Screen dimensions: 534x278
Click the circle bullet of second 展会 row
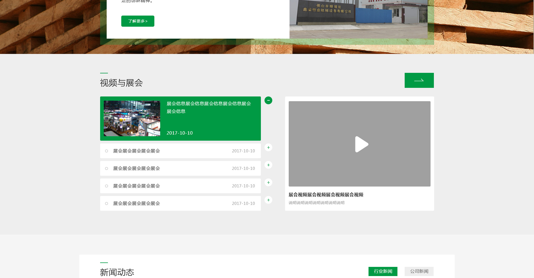coord(107,168)
